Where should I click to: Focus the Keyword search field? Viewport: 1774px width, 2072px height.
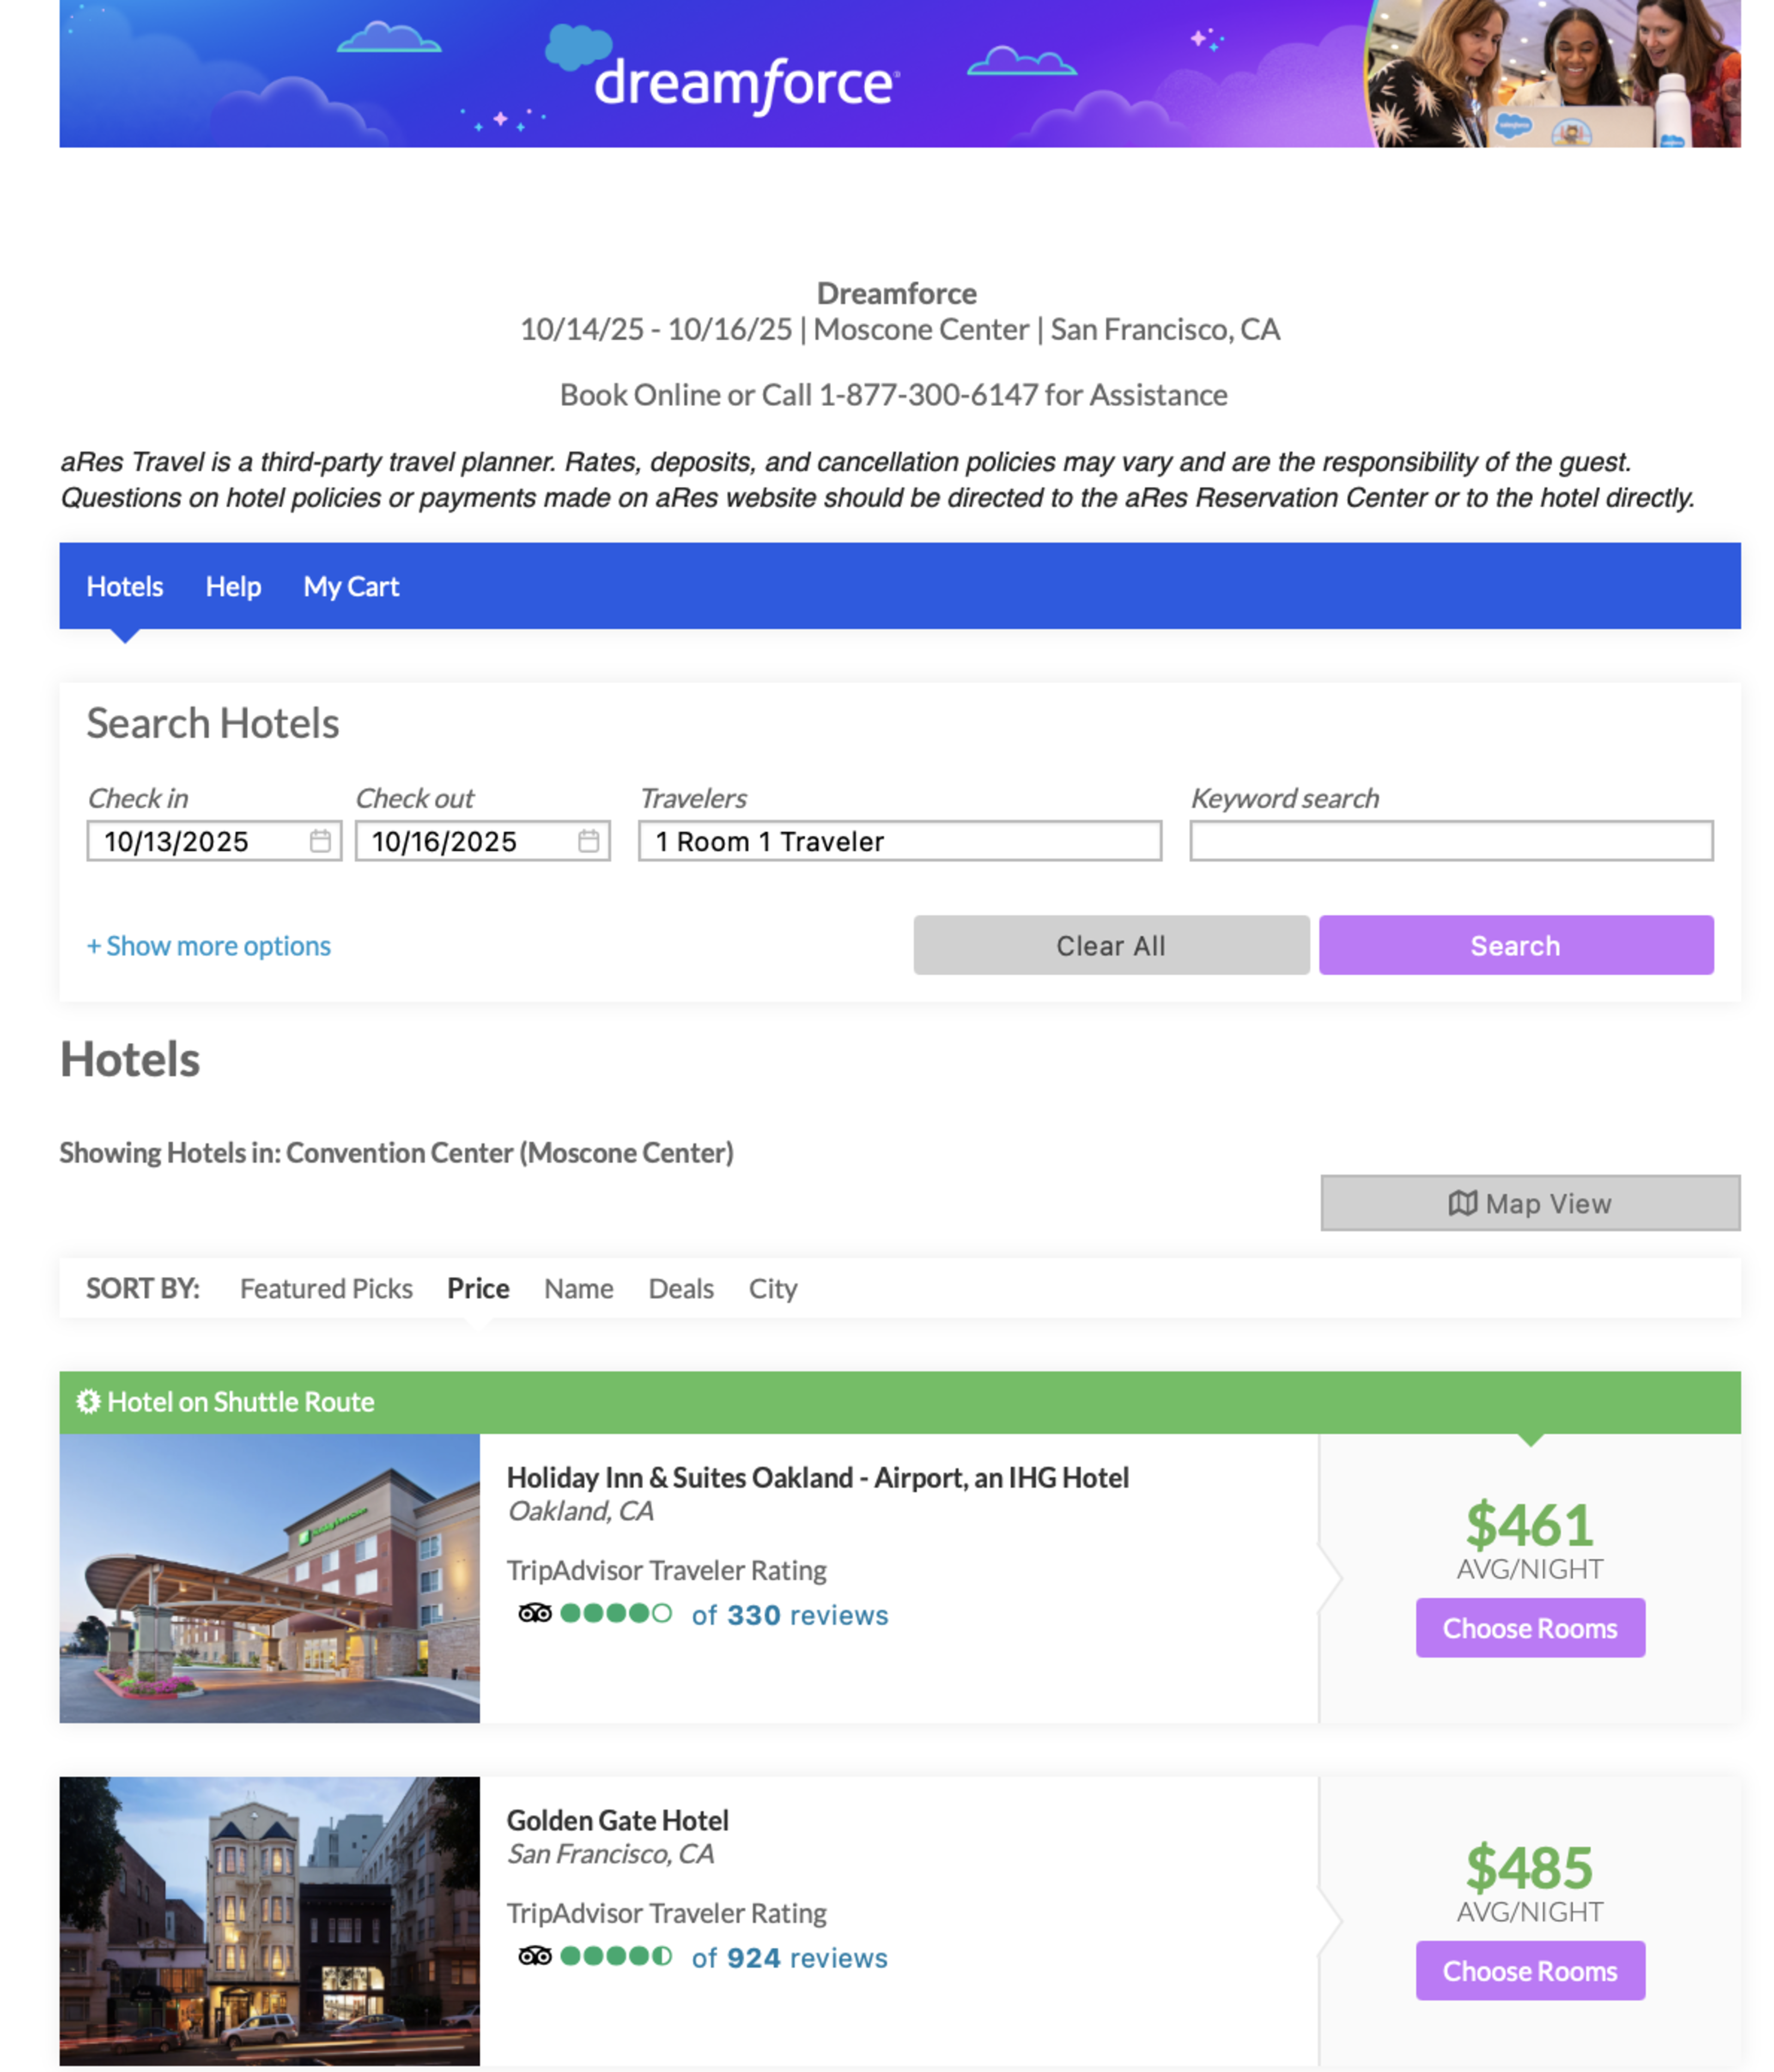point(1450,841)
